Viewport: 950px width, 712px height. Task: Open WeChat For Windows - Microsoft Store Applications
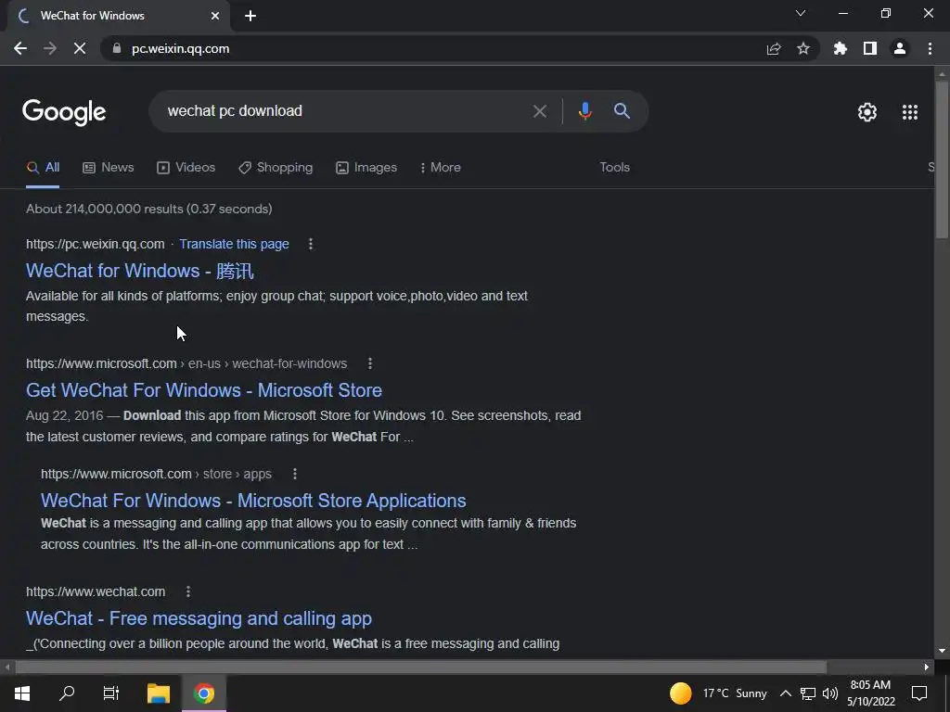(253, 501)
